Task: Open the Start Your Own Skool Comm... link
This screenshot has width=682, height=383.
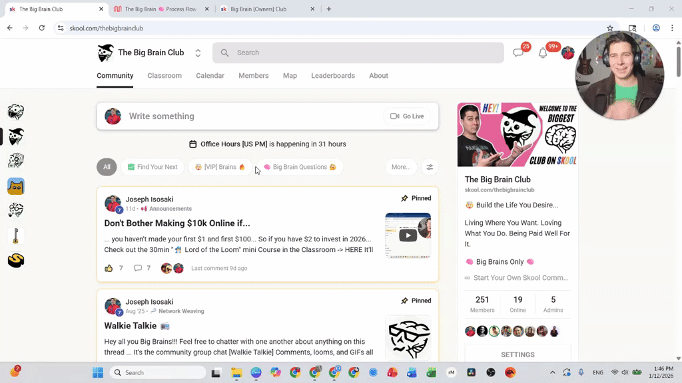Action: tap(520, 278)
